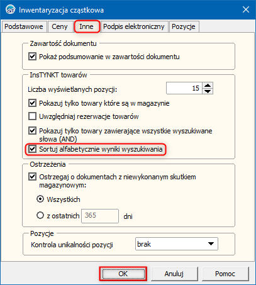Click the Anuluj button
The width and height of the screenshot is (256, 285).
pos(174,274)
